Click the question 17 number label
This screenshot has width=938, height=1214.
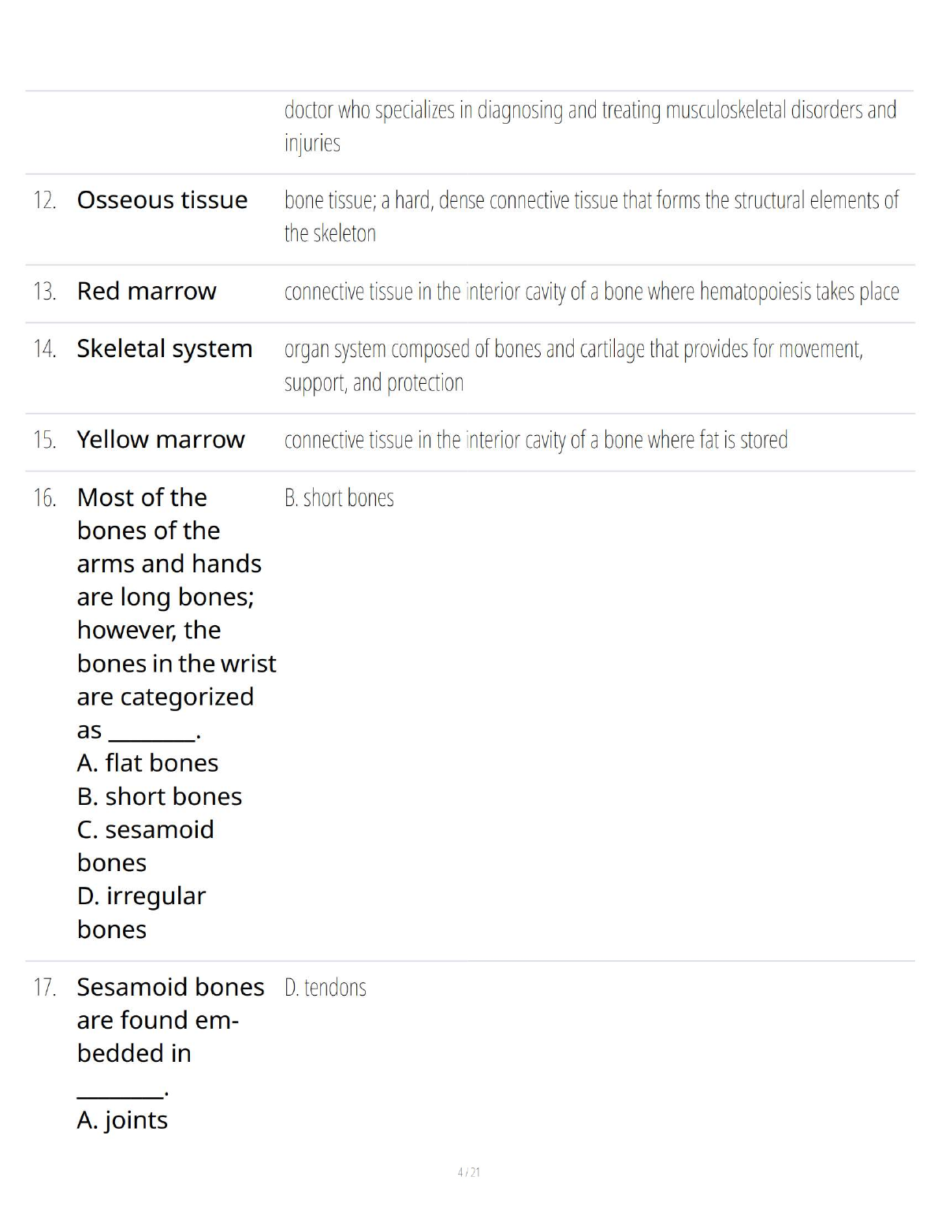pyautogui.click(x=44, y=988)
